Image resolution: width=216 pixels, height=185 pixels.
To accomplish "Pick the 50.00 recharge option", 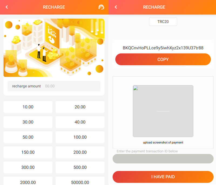I will [x=28, y=137].
